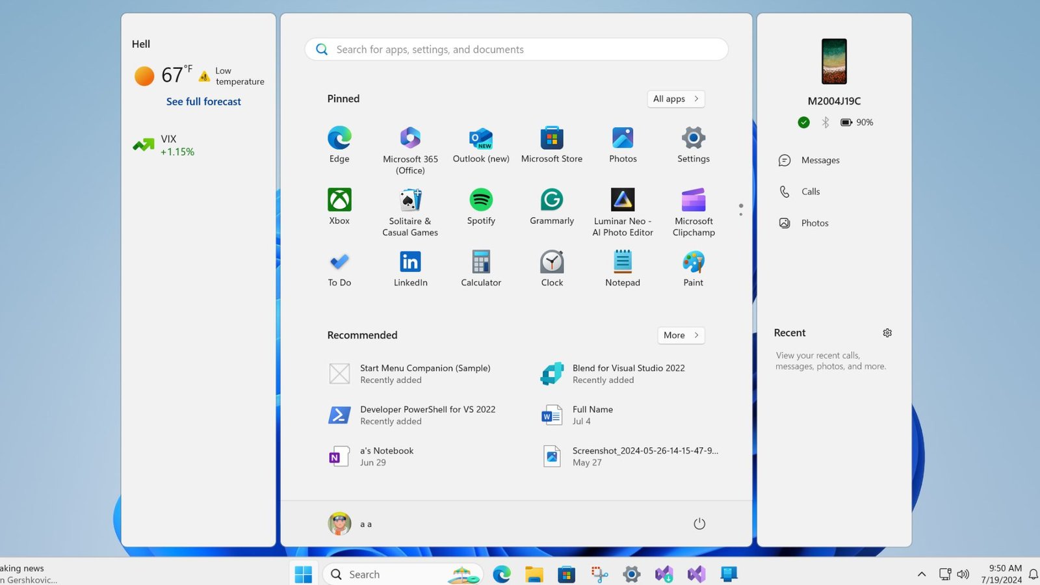The width and height of the screenshot is (1040, 585).
Task: Open Visual Studio from the taskbar
Action: point(696,574)
